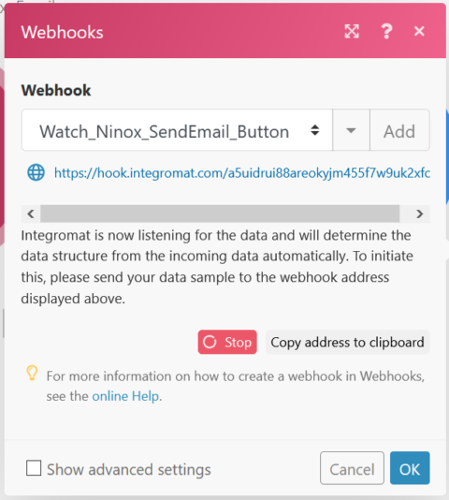Click the horizontal scrollbar left arrow
This screenshot has height=500, width=449.
[x=31, y=213]
